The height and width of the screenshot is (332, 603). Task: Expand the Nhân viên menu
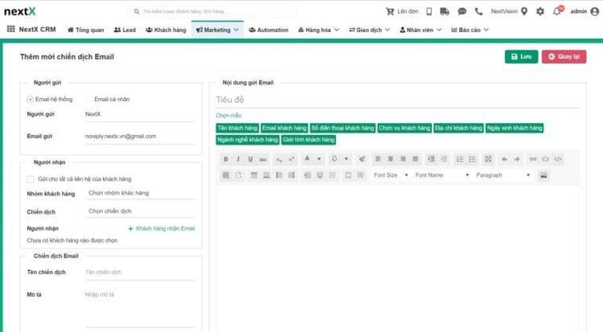[x=420, y=30]
